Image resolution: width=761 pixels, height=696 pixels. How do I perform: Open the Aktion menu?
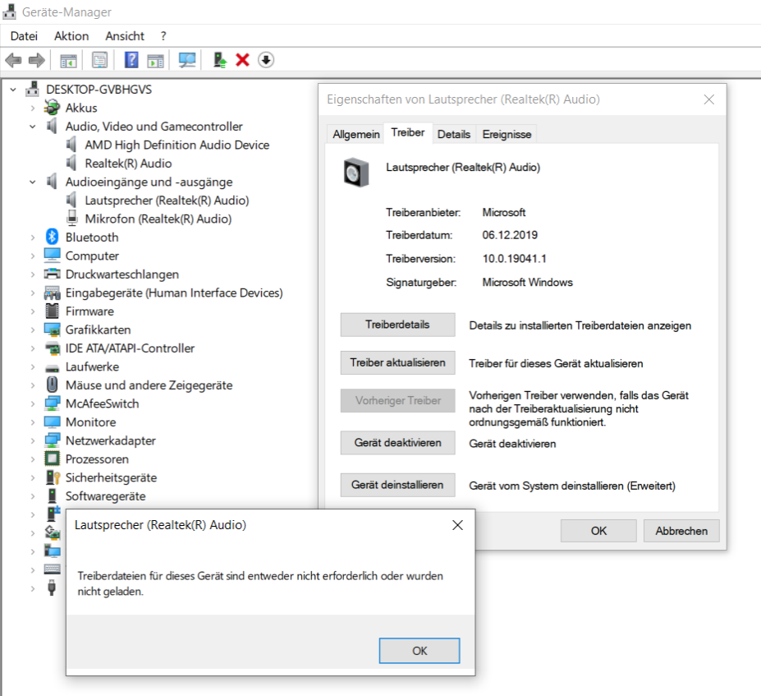click(x=71, y=36)
